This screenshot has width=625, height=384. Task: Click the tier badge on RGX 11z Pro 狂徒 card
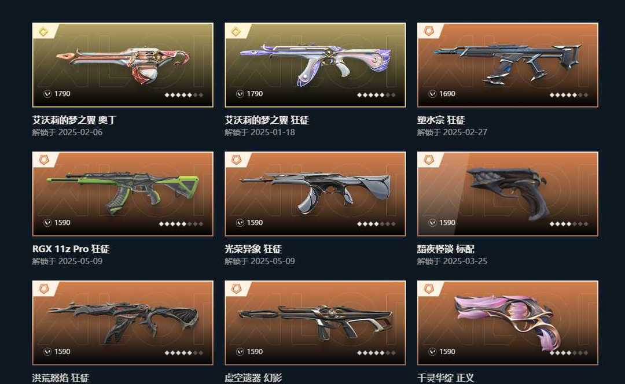(x=43, y=160)
